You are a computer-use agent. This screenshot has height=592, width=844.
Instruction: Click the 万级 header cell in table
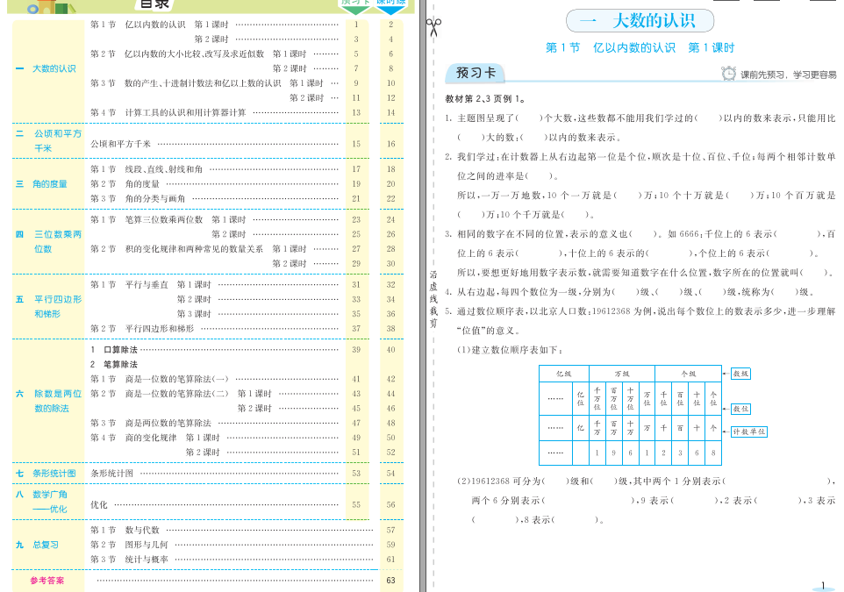(x=622, y=374)
